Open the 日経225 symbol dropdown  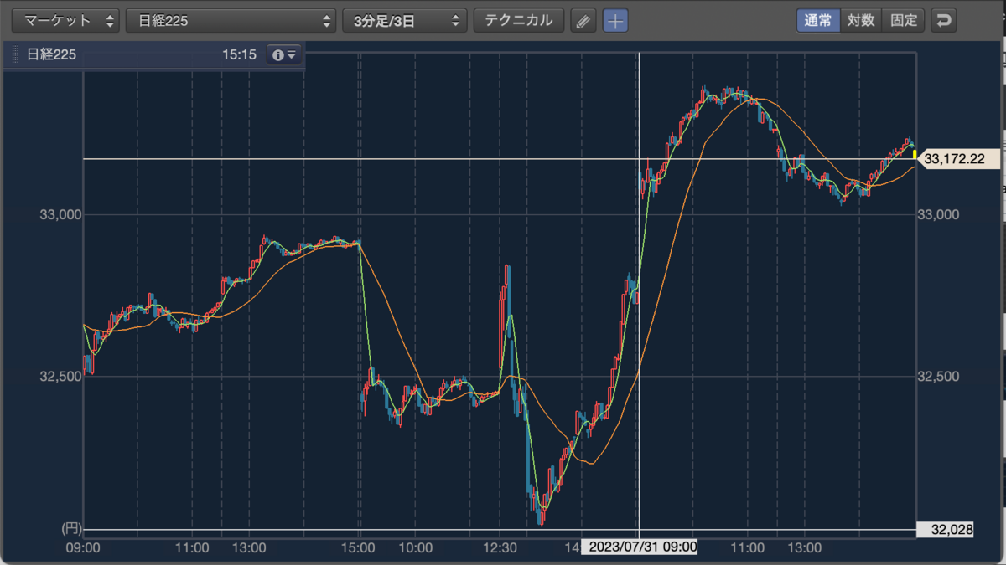[231, 21]
